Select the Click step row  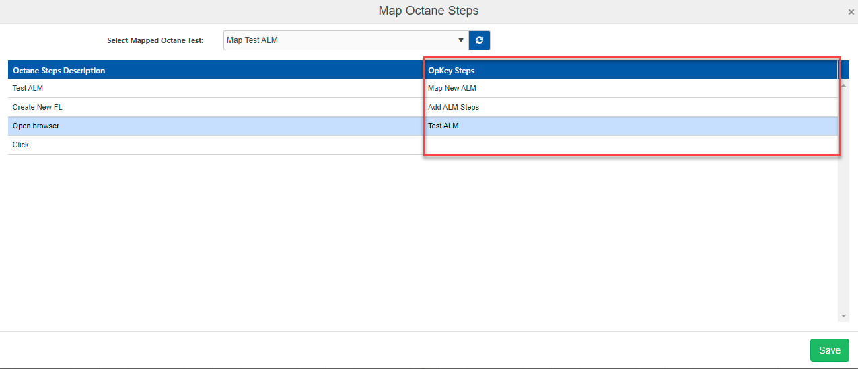tap(21, 145)
